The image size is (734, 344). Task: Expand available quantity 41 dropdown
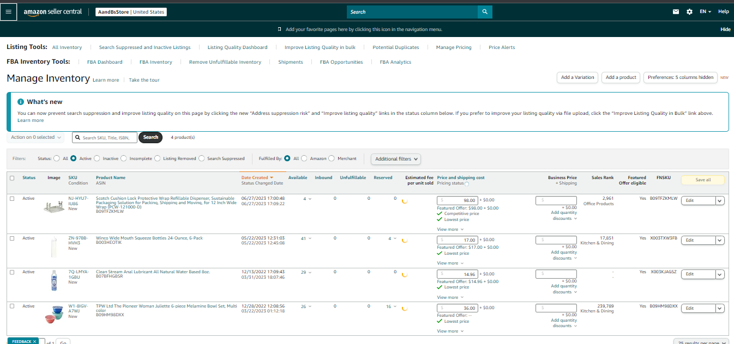(306, 238)
